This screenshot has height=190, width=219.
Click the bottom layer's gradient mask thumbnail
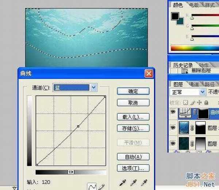coord(200,144)
